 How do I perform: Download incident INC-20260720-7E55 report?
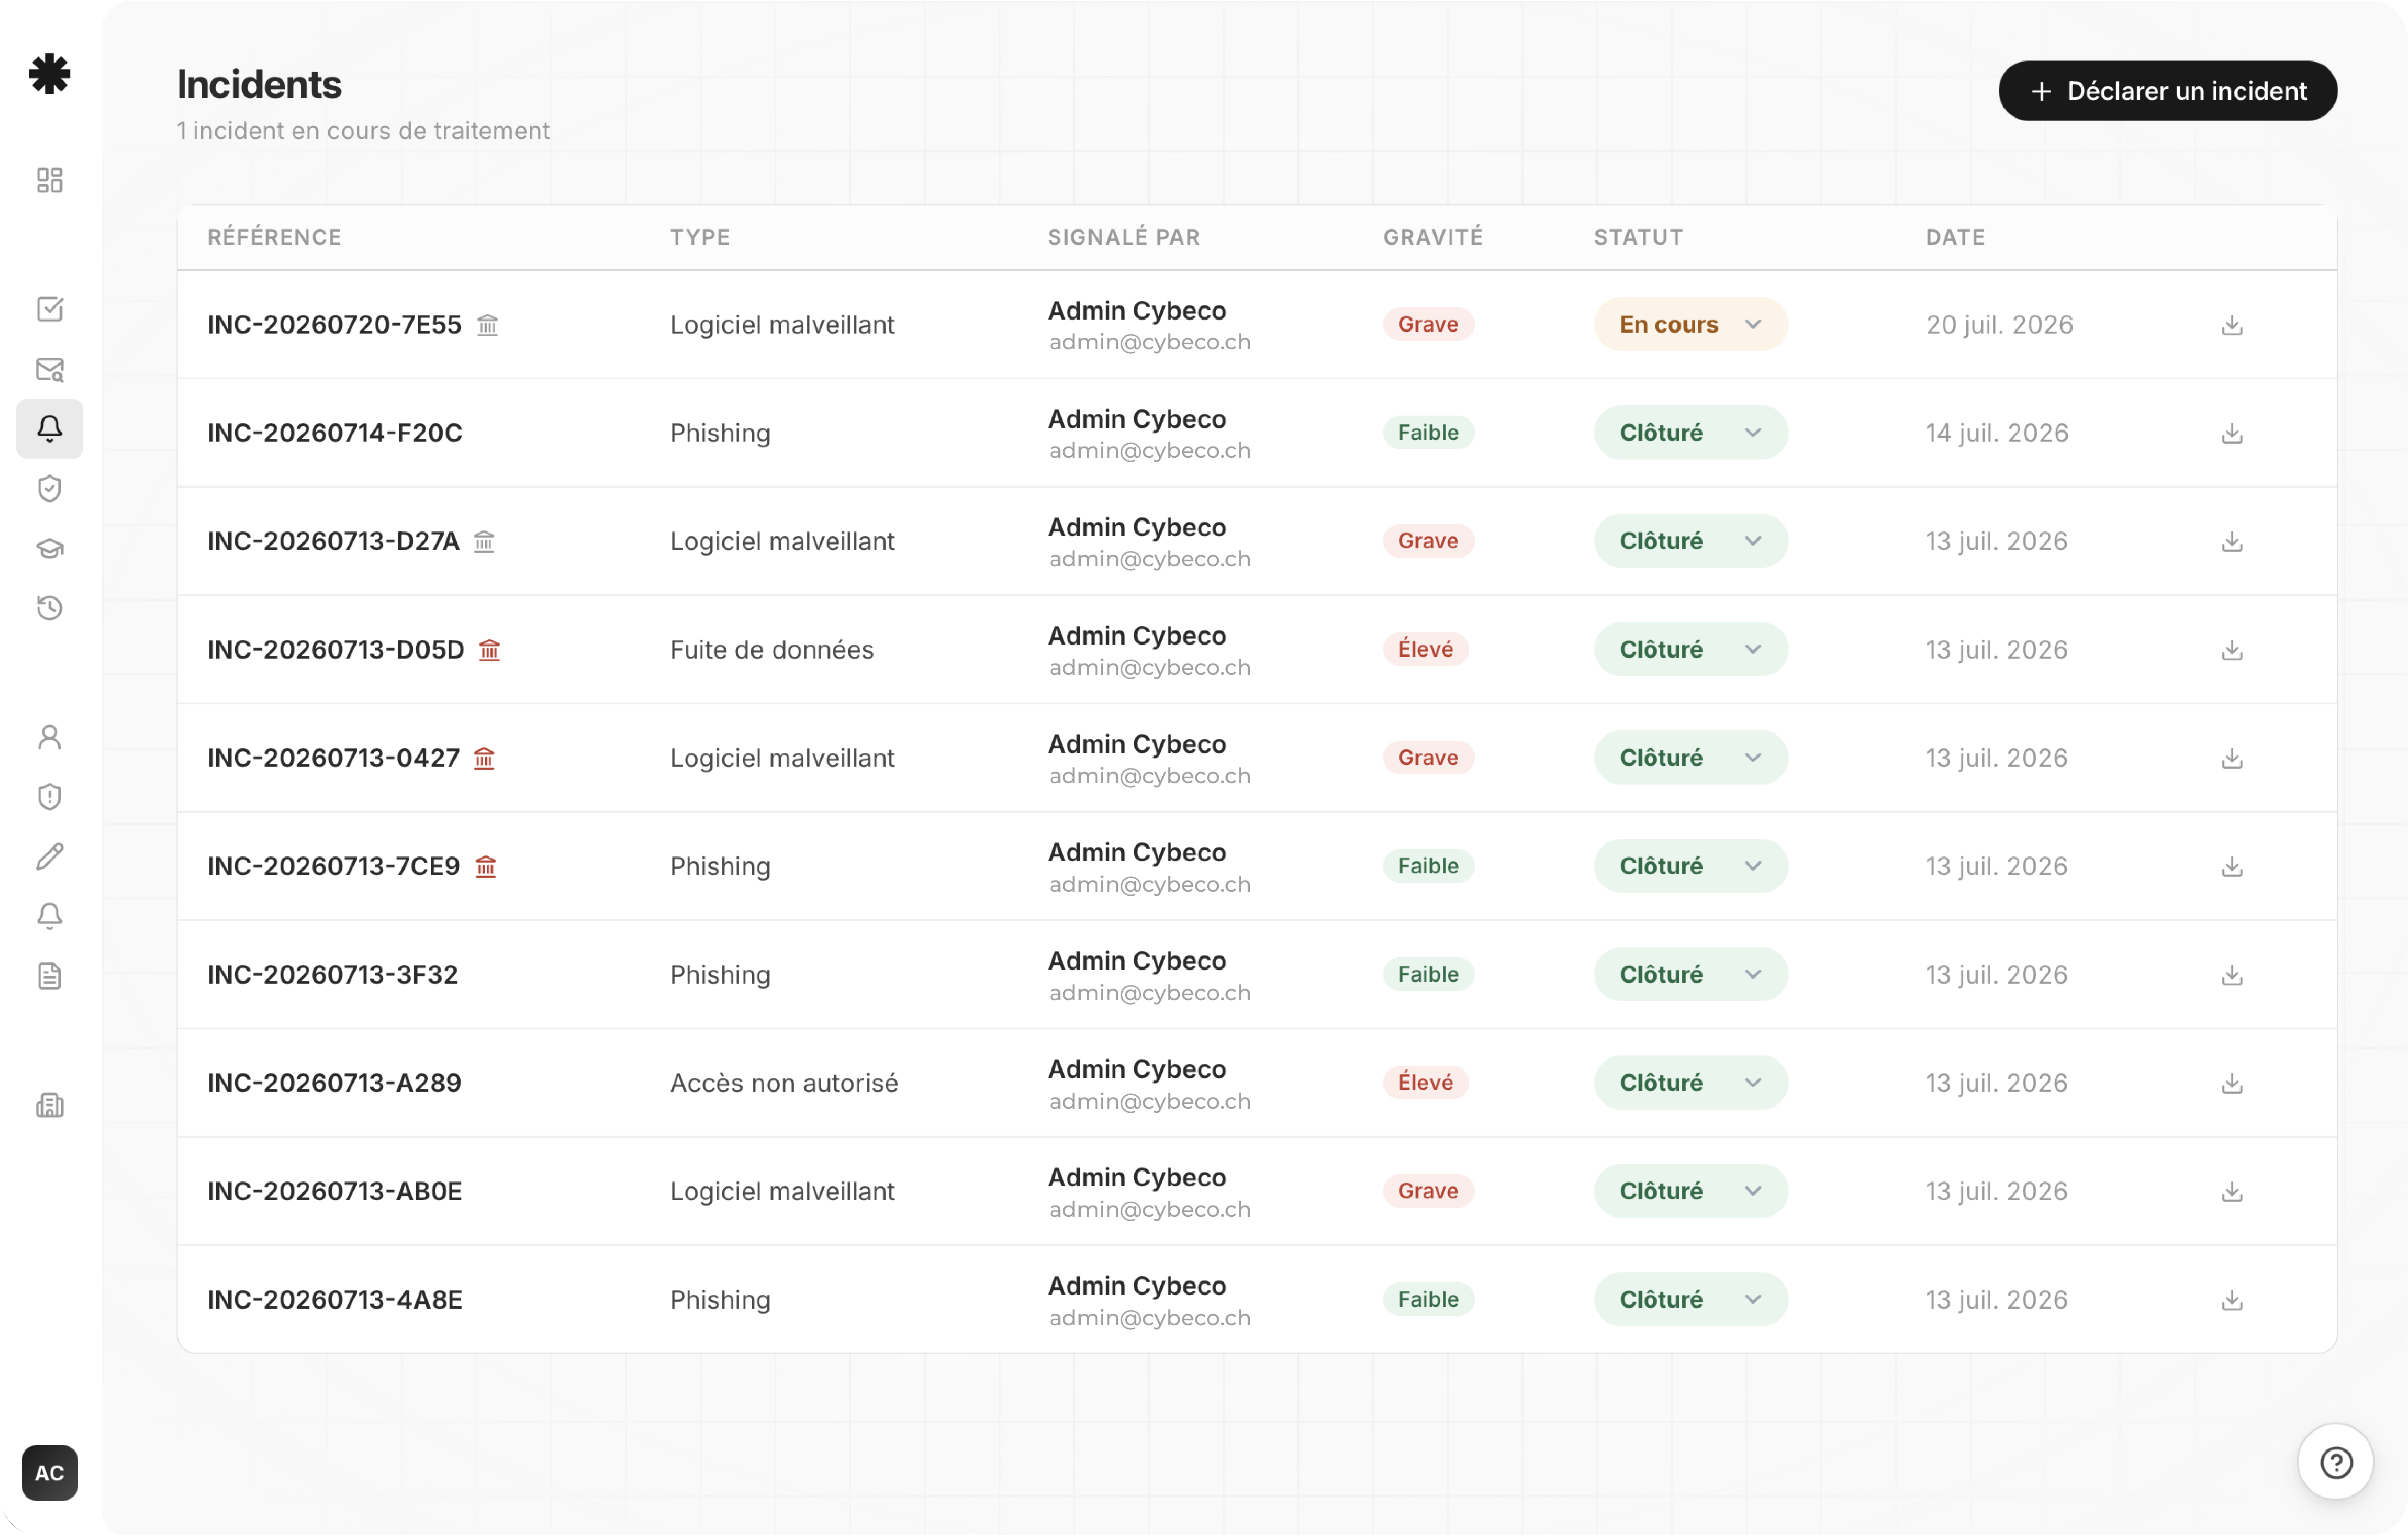[2232, 325]
